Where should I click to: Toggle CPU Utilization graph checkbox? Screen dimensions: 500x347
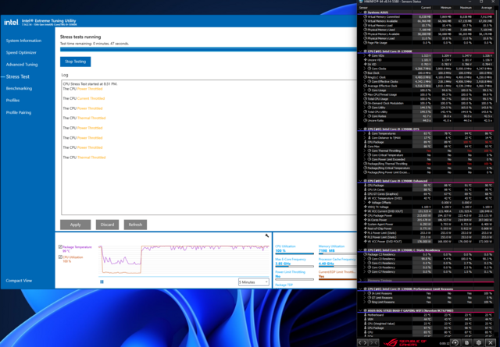[x=60, y=257]
